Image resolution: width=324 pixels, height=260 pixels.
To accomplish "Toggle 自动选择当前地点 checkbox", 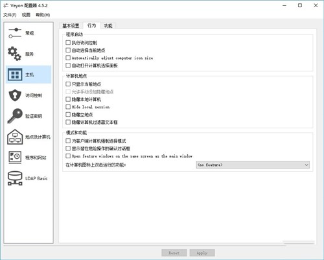I will click(68, 50).
